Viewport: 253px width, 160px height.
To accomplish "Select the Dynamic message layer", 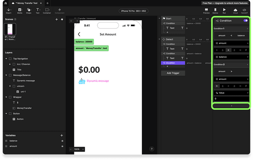I will pos(26,81).
